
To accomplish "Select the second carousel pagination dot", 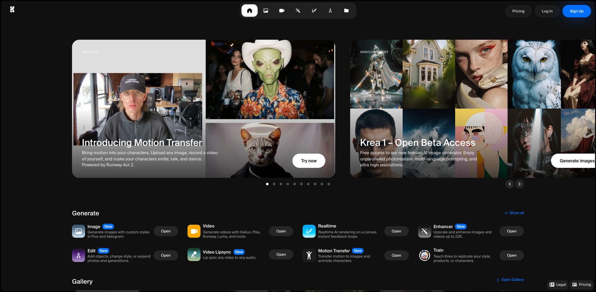I will (274, 184).
